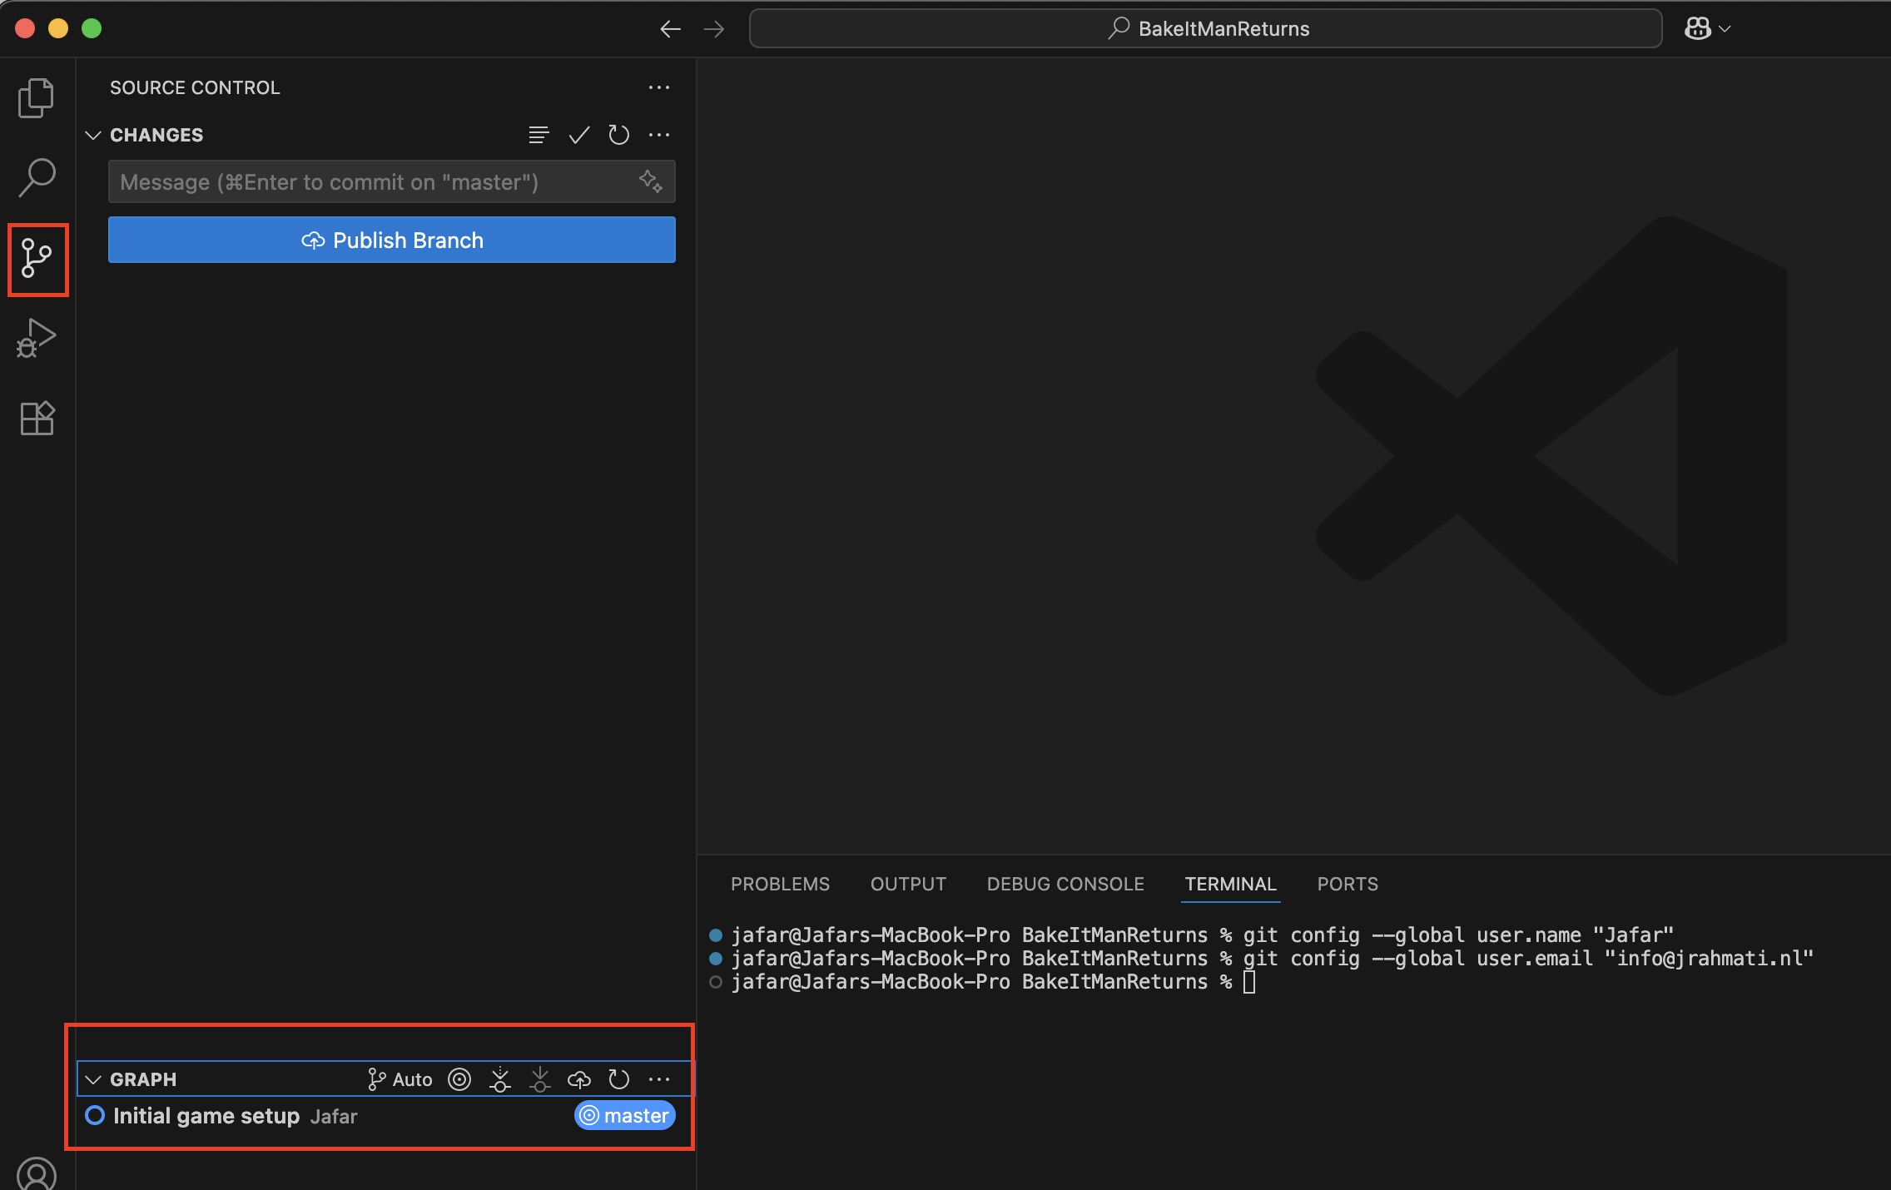Click the Fetch icon in Graph toolbar
The width and height of the screenshot is (1891, 1190).
coord(499,1079)
